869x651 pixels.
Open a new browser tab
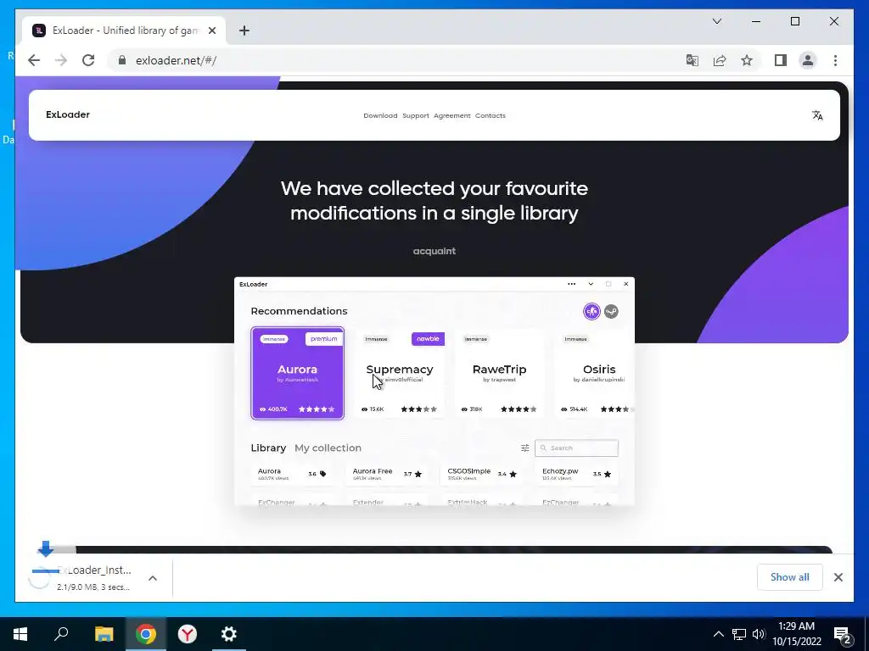(x=244, y=31)
